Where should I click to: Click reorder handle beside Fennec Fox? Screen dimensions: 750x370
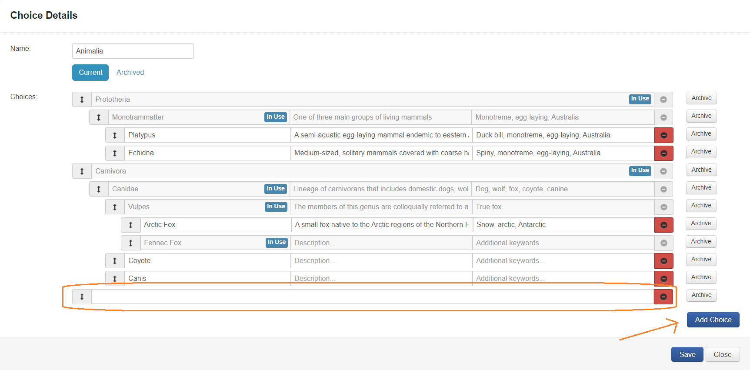(130, 243)
